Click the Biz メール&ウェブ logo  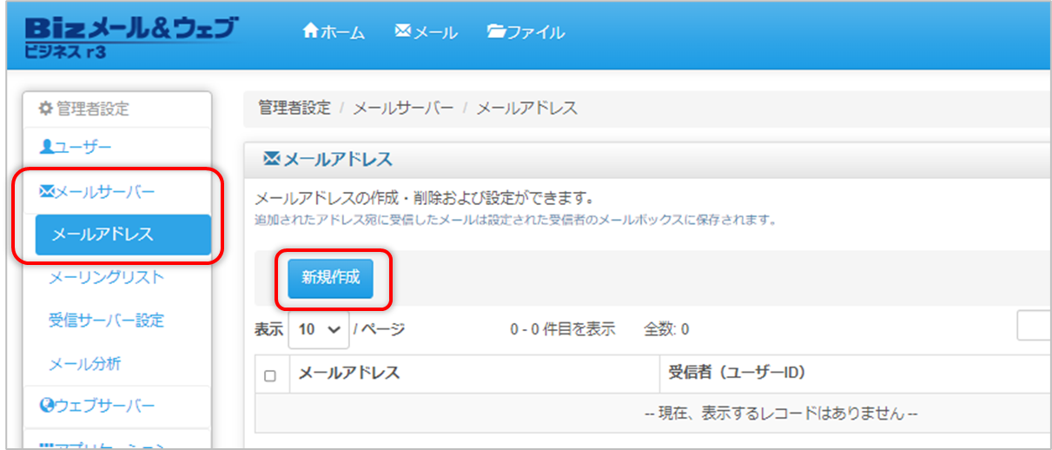[x=130, y=35]
